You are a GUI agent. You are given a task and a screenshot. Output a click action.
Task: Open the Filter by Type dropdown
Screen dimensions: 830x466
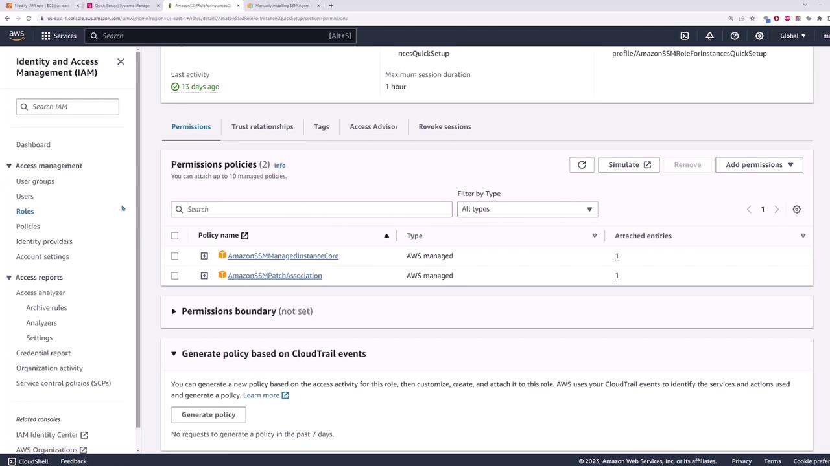[527, 209]
